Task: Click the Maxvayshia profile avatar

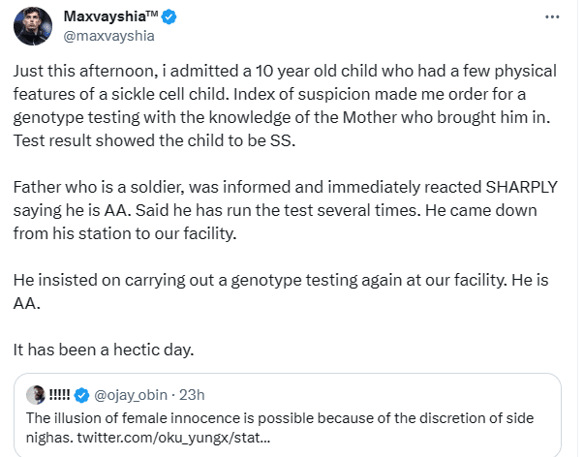Action: [32, 26]
